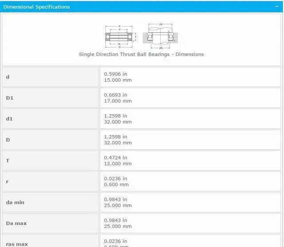Click the Dimensional Specifications header title

(x=36, y=7)
